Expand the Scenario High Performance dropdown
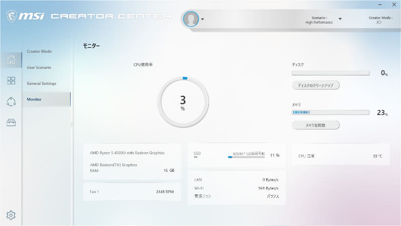 340,19
